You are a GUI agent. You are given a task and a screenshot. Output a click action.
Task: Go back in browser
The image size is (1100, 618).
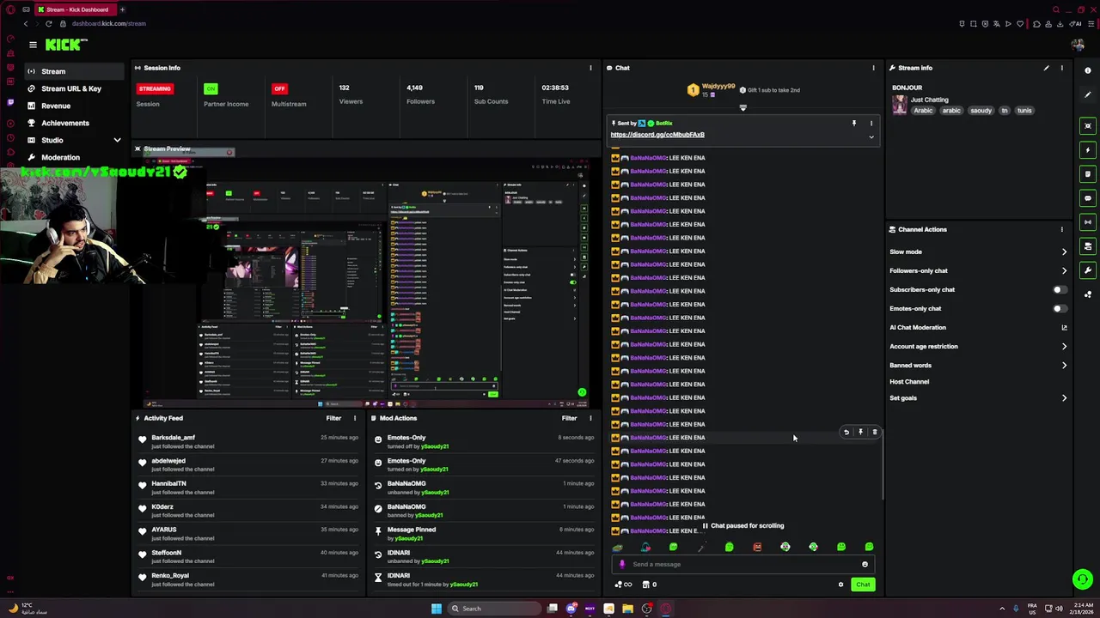26,23
